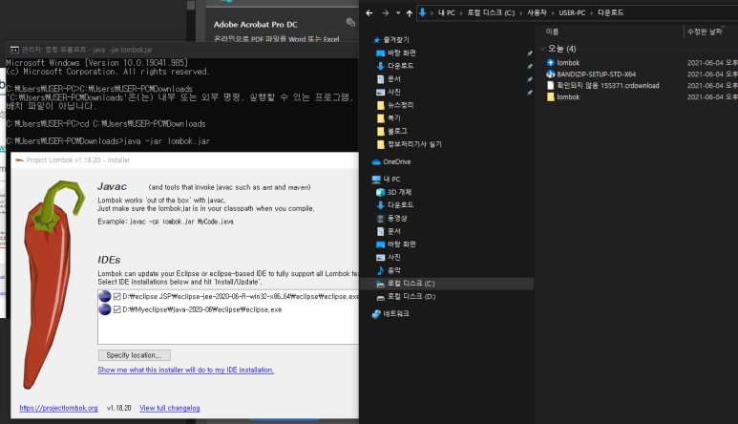
Task: Click the 동영상 icon under 내 PC
Action: click(x=381, y=219)
